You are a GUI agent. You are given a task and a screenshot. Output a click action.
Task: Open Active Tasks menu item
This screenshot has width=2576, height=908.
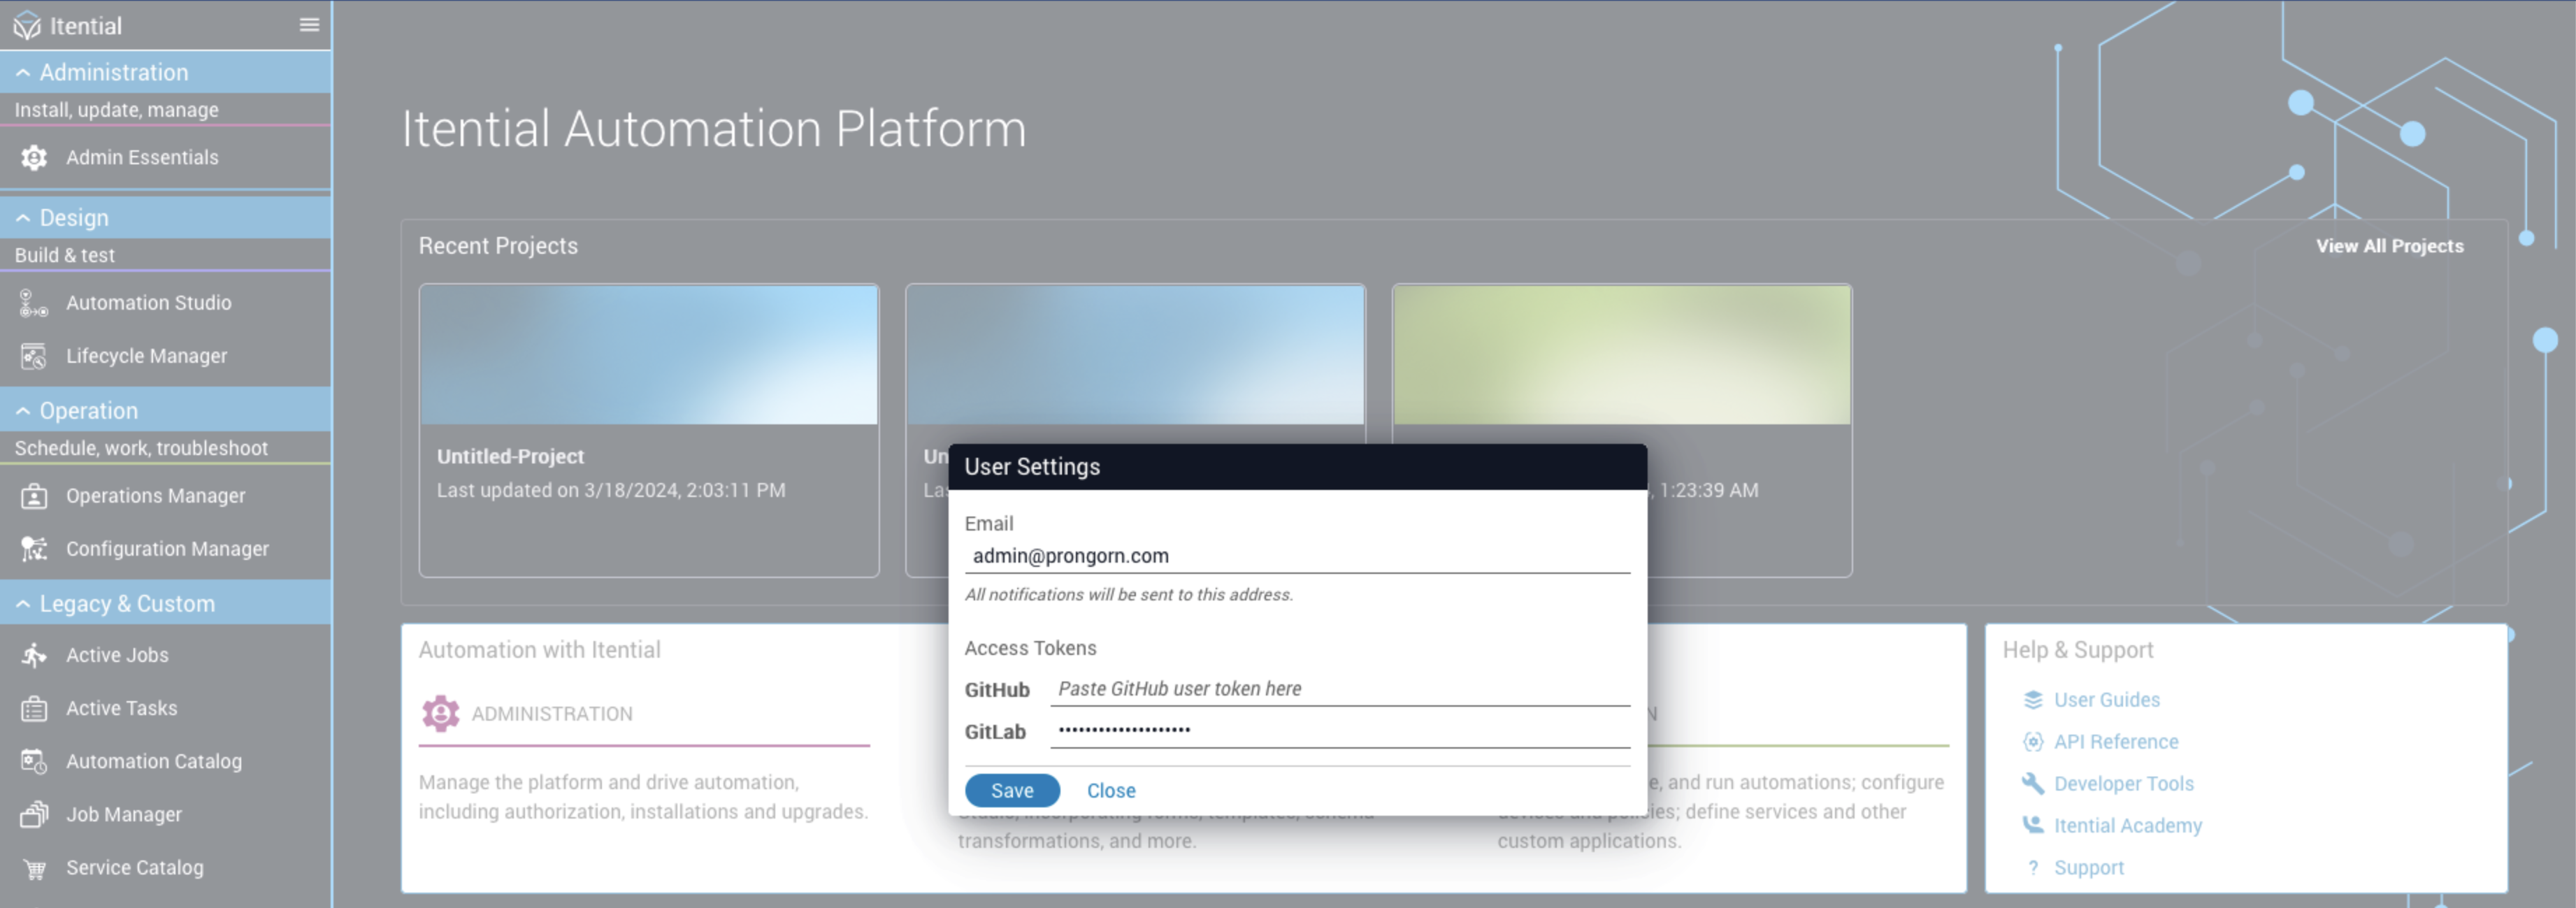click(121, 708)
